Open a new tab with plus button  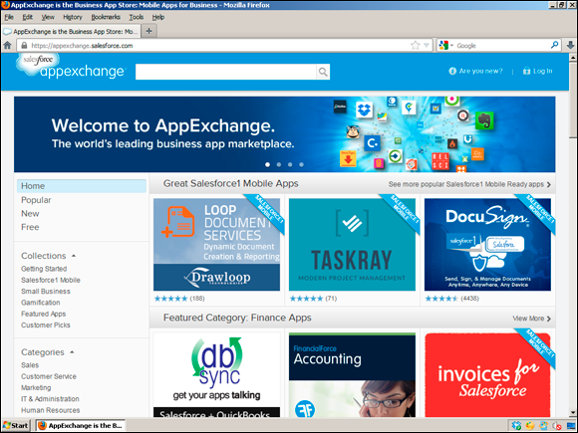coord(148,31)
